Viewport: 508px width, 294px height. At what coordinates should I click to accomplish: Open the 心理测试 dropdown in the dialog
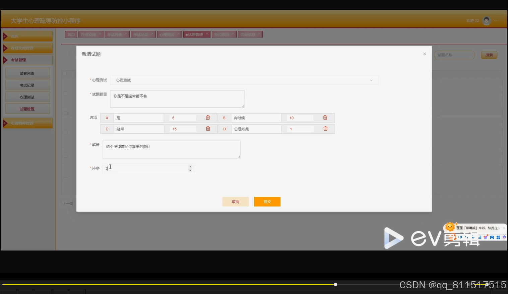click(x=244, y=80)
